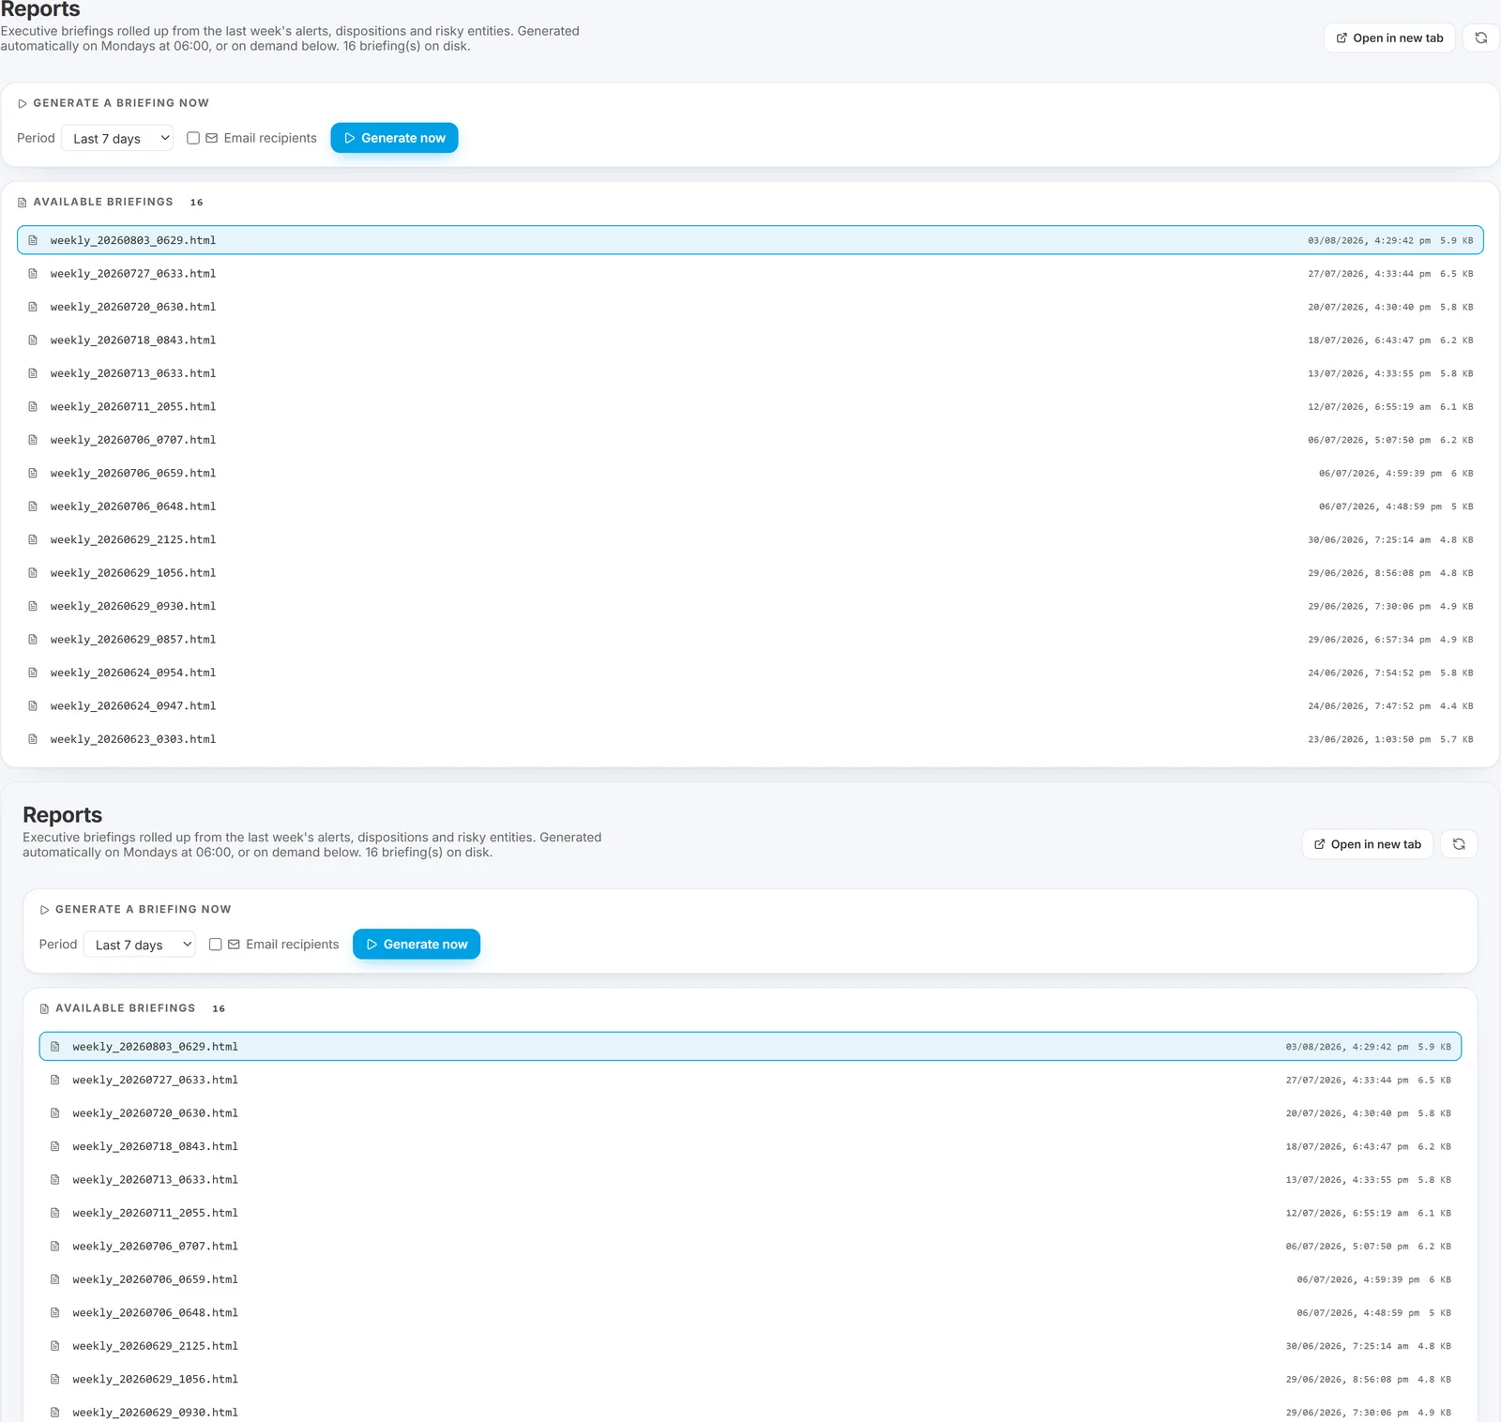Click the 24/06/2026, 7:54:52 pm timestamp

[1370, 673]
